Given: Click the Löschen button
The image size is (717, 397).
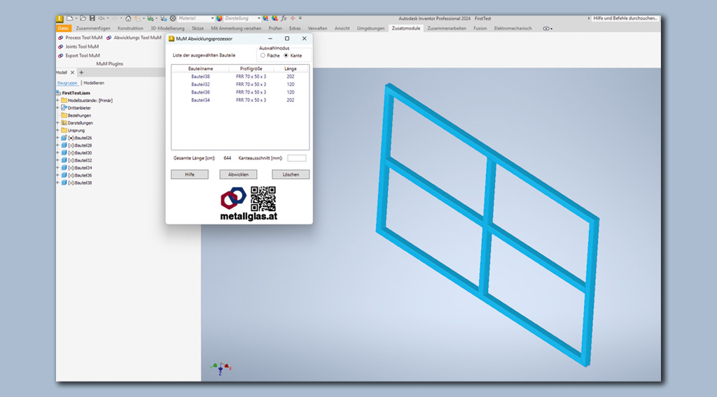Looking at the screenshot, I should point(291,175).
